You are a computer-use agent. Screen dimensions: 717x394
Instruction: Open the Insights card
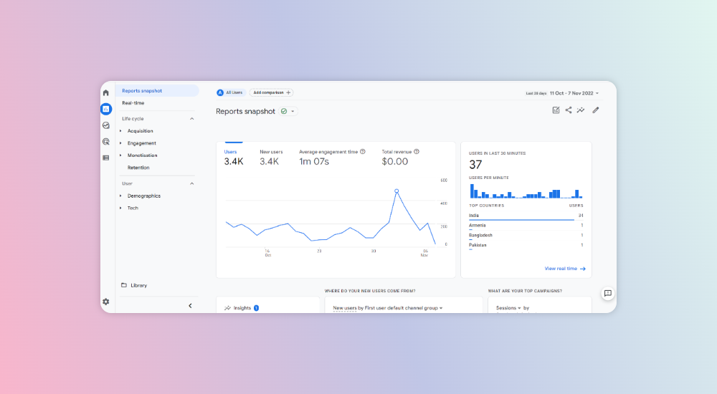coord(267,305)
